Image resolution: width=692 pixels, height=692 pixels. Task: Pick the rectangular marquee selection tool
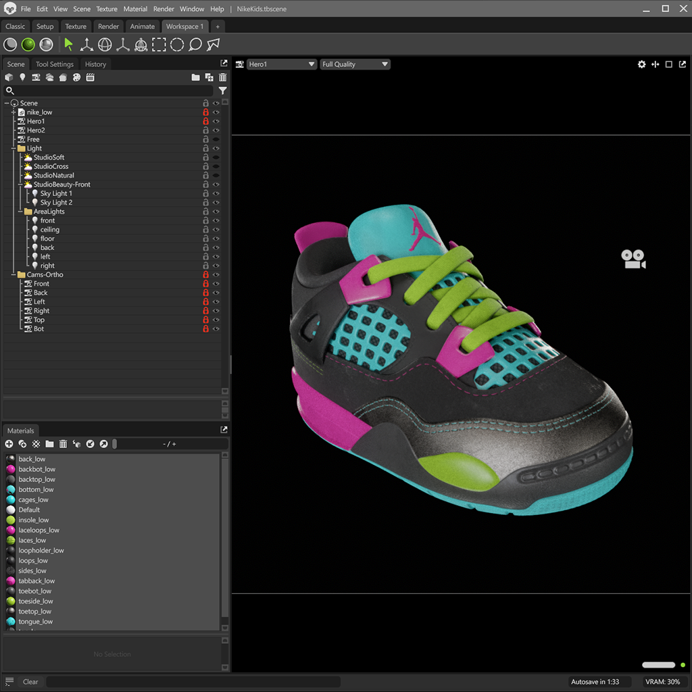159,45
